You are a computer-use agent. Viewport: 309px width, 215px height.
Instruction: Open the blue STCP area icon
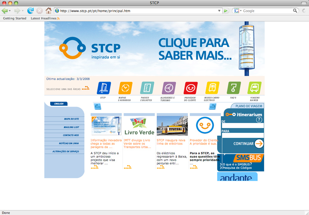click(104, 88)
